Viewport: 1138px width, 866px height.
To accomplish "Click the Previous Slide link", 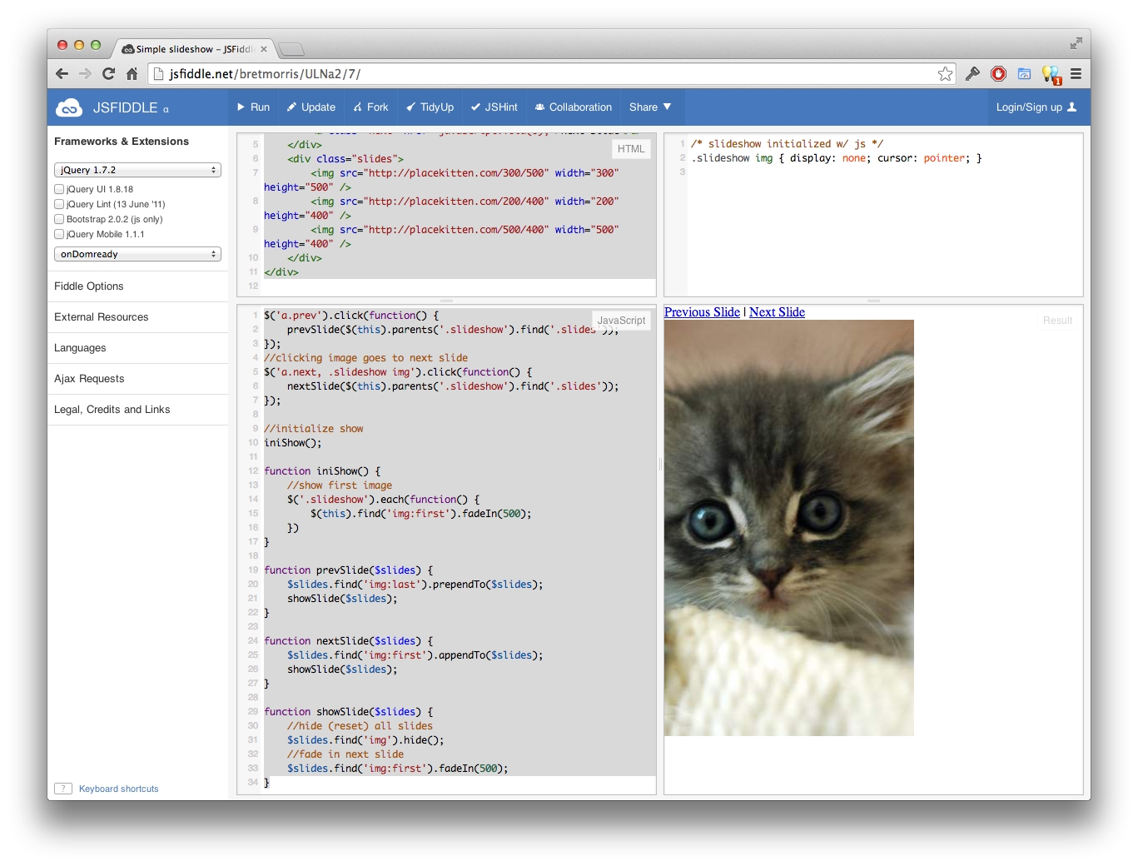I will pos(702,312).
